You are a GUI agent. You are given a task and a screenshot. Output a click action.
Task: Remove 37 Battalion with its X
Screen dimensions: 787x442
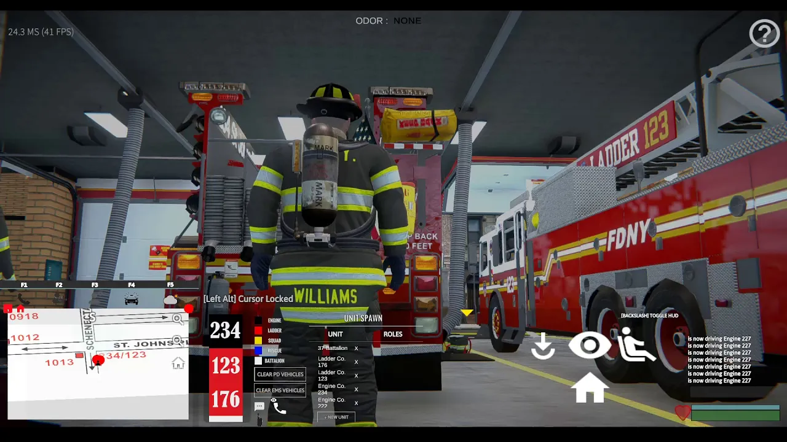click(356, 348)
